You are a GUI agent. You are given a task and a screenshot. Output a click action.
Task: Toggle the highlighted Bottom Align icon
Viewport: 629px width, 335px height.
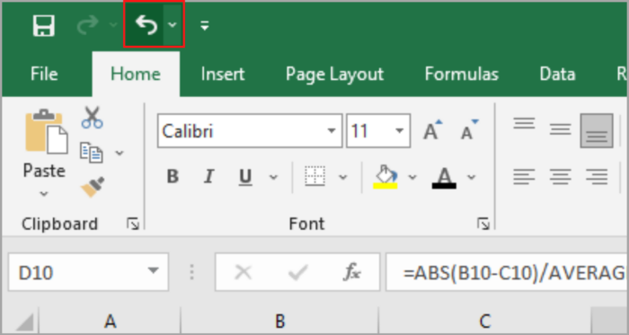(597, 130)
